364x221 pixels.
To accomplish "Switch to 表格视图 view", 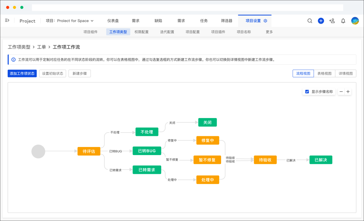I will click(324, 73).
